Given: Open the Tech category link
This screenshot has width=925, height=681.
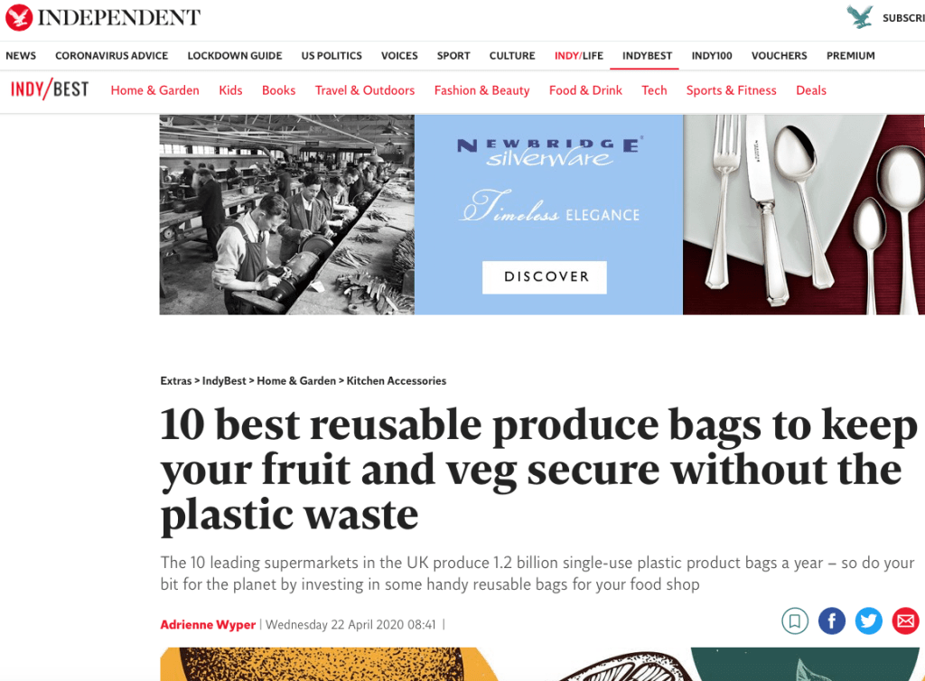Looking at the screenshot, I should pos(654,90).
